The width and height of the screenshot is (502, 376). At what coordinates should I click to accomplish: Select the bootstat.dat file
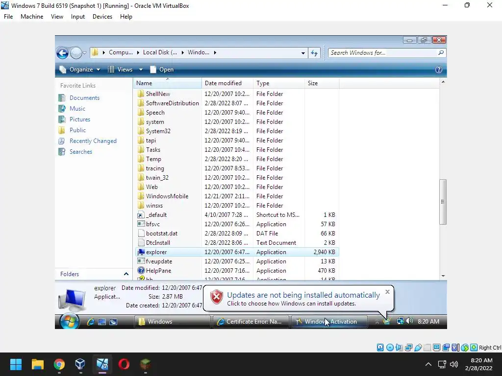(x=162, y=234)
